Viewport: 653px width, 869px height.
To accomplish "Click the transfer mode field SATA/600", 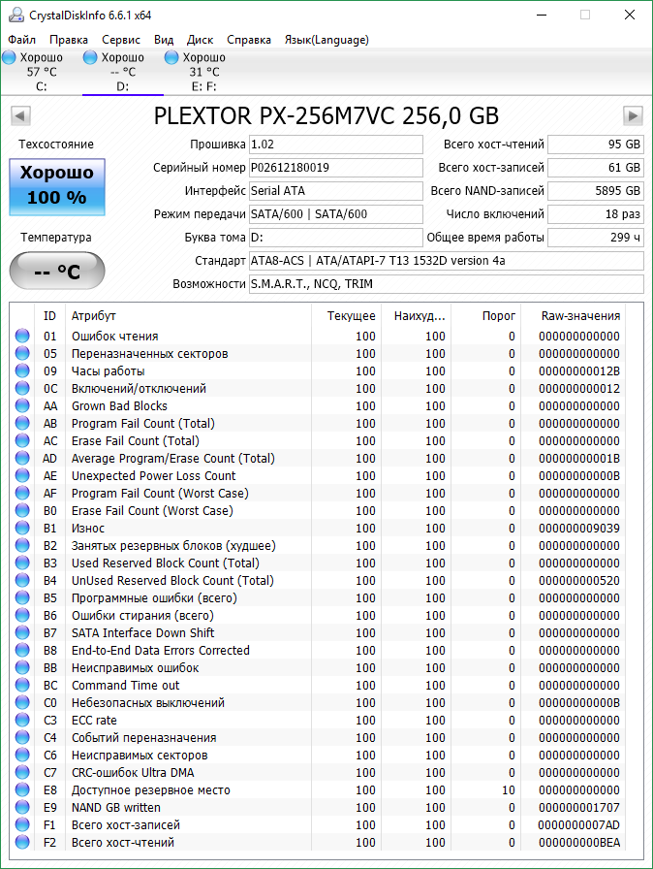I will point(336,214).
